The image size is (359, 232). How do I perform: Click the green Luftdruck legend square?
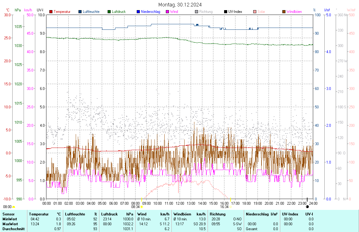[x=109, y=12]
